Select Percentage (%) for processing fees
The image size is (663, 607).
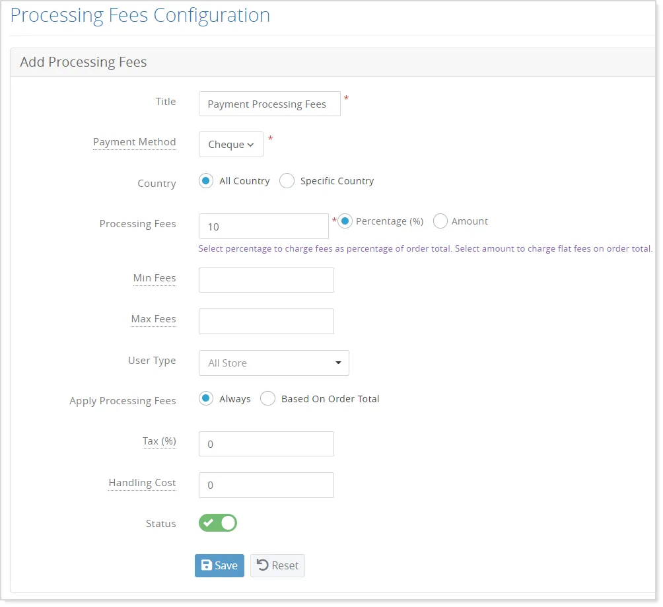[x=344, y=221]
